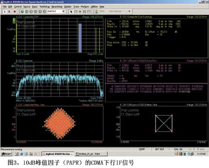
Task: Click the vertical band markers icon
Action: (85, 12)
